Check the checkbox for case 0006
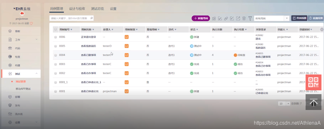 tap(56, 37)
